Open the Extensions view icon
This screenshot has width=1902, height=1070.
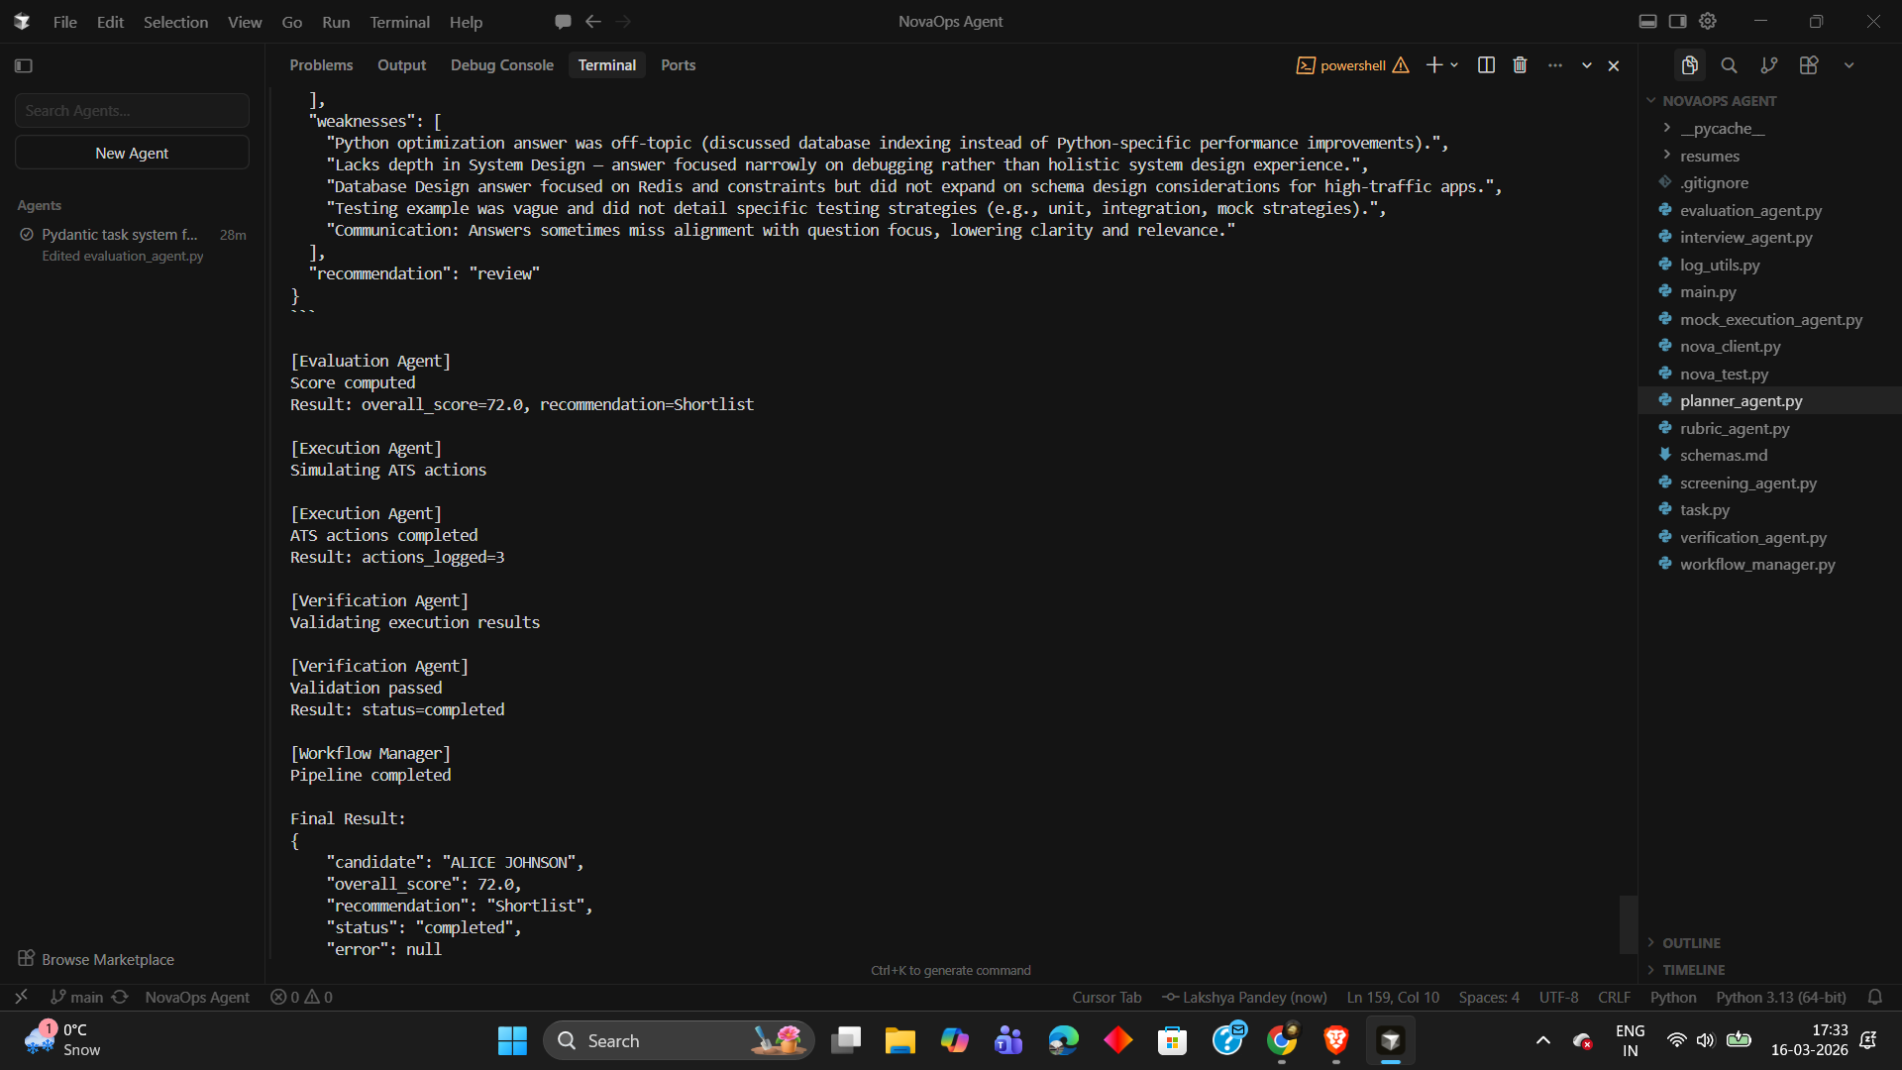click(x=1809, y=65)
